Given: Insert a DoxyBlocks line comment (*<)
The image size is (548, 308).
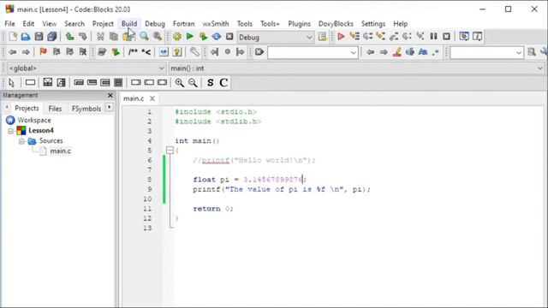Looking at the screenshot, I should 146,52.
